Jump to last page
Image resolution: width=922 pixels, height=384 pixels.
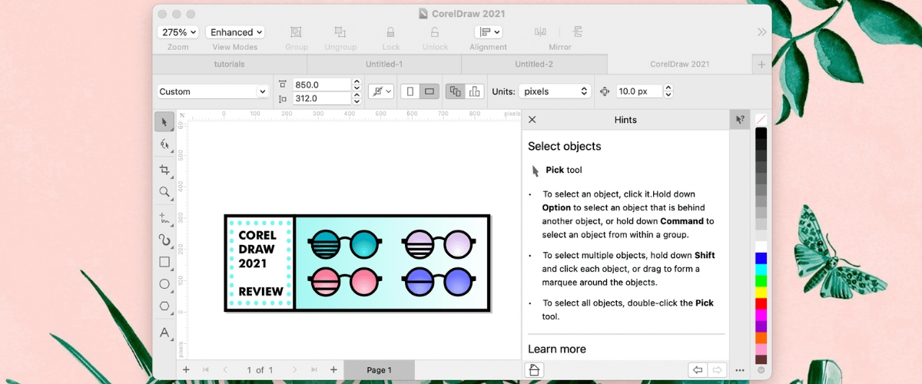coord(314,370)
